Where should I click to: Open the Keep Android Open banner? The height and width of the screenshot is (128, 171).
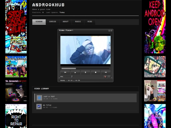coord(155,27)
